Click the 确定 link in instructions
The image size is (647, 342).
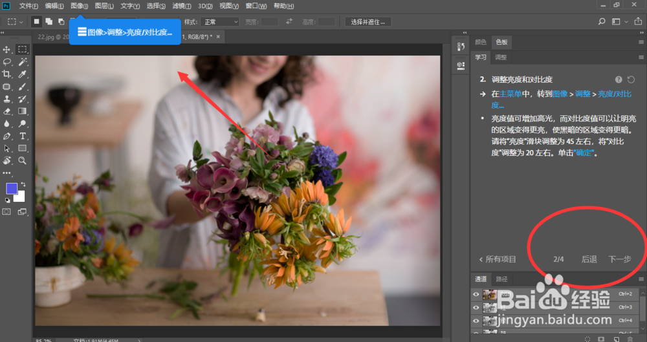click(584, 153)
